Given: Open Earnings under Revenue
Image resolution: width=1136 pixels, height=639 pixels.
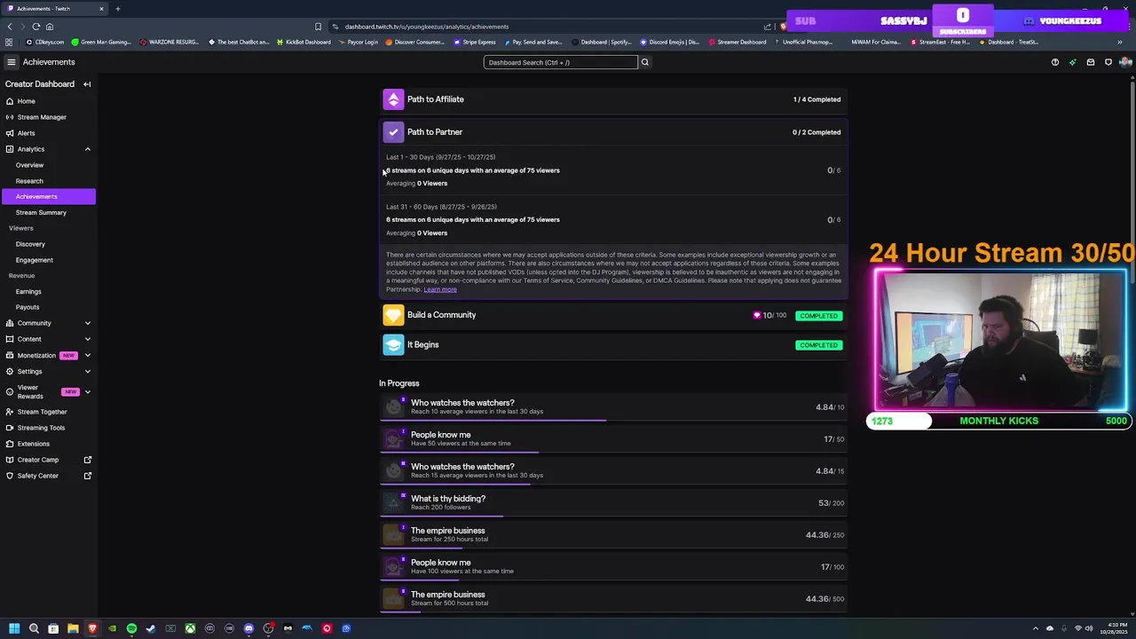Looking at the screenshot, I should tap(28, 291).
